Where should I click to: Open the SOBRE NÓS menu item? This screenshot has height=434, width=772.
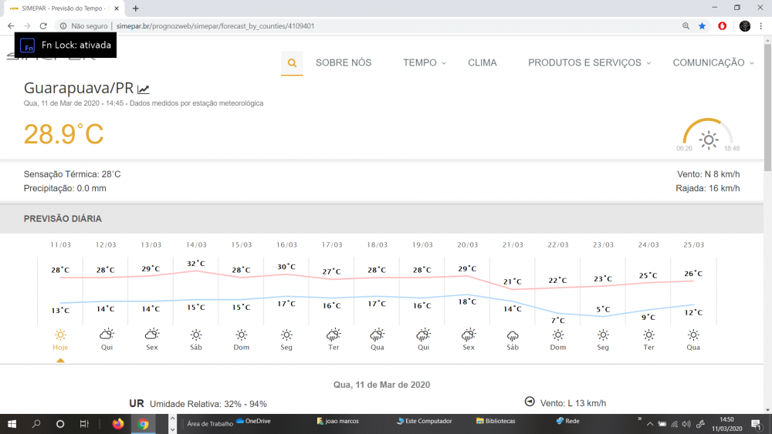point(344,63)
